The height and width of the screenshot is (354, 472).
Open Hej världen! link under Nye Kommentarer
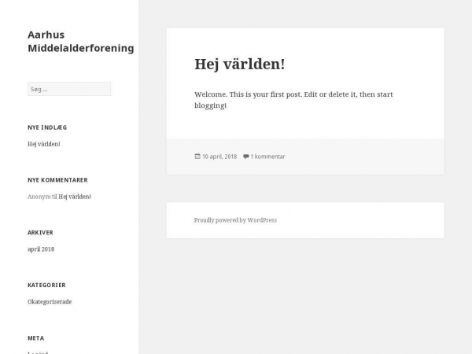click(x=75, y=197)
